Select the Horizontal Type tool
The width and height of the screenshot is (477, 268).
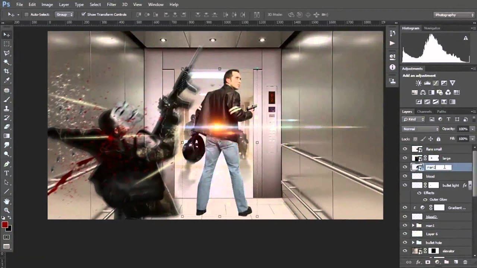coord(7,173)
